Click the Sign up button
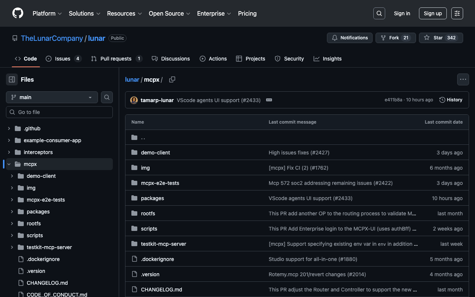 [433, 13]
